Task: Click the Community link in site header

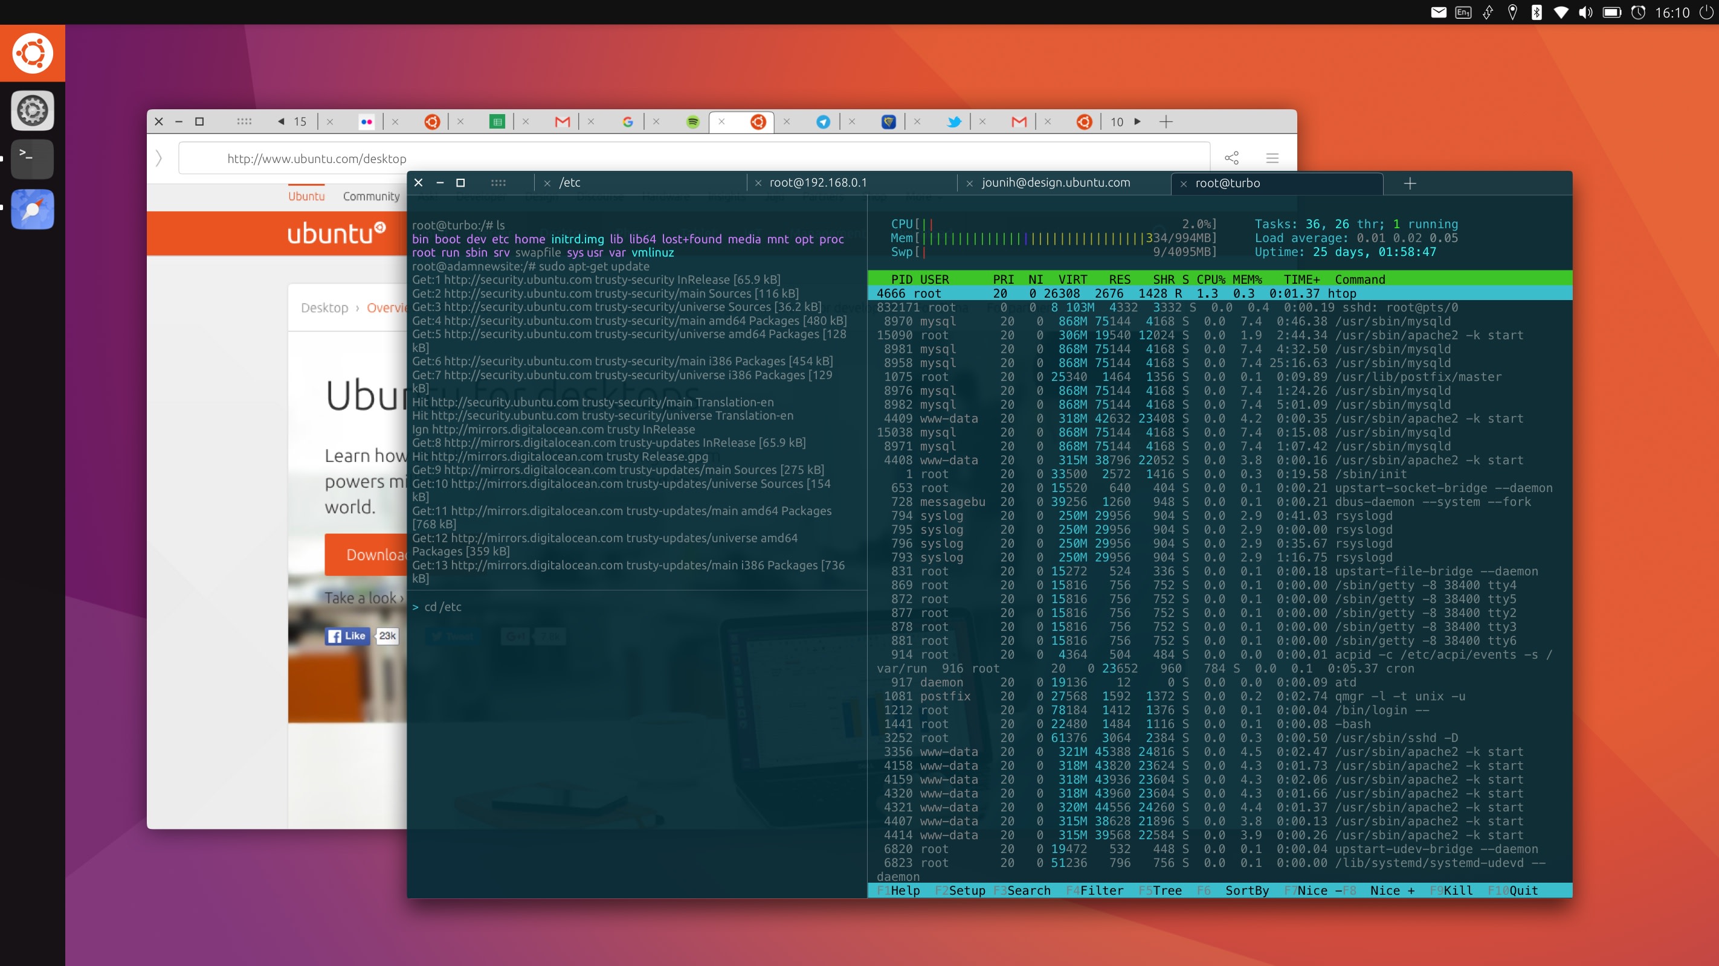Action: point(371,196)
